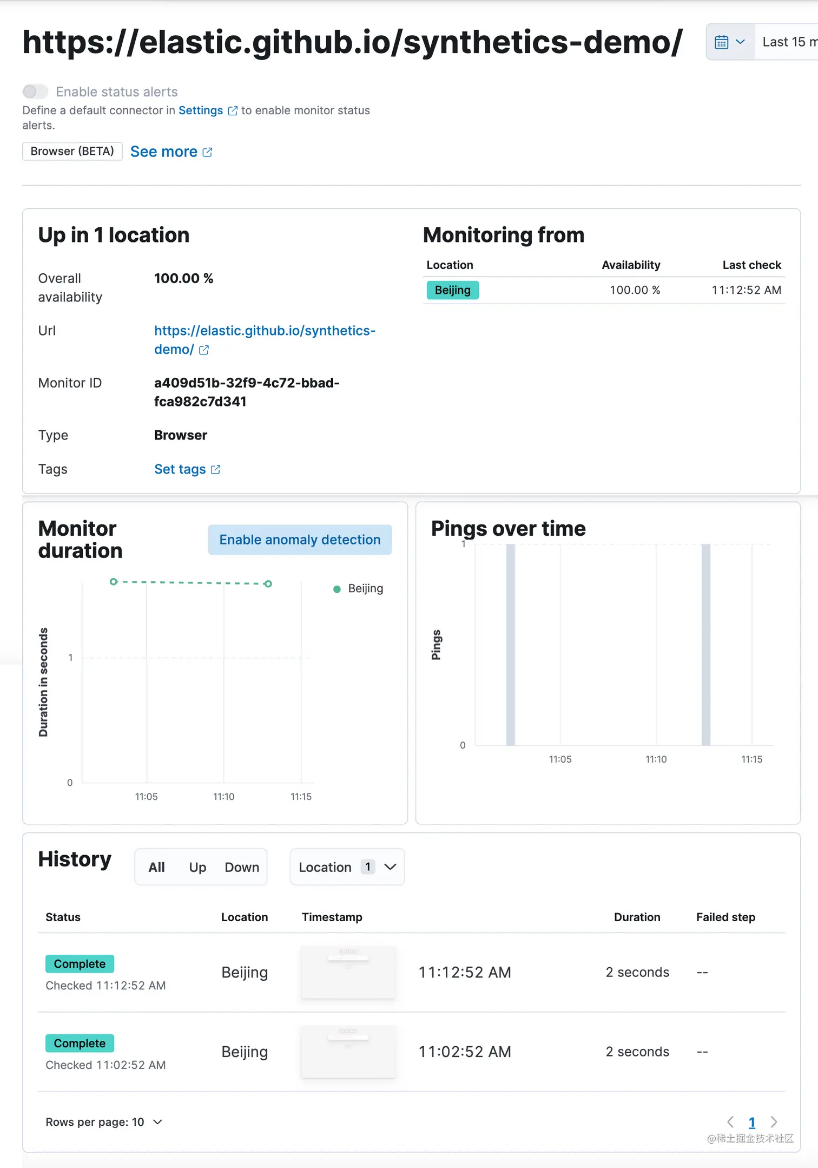Image resolution: width=818 pixels, height=1168 pixels.
Task: Click Set tags link
Action: point(180,469)
